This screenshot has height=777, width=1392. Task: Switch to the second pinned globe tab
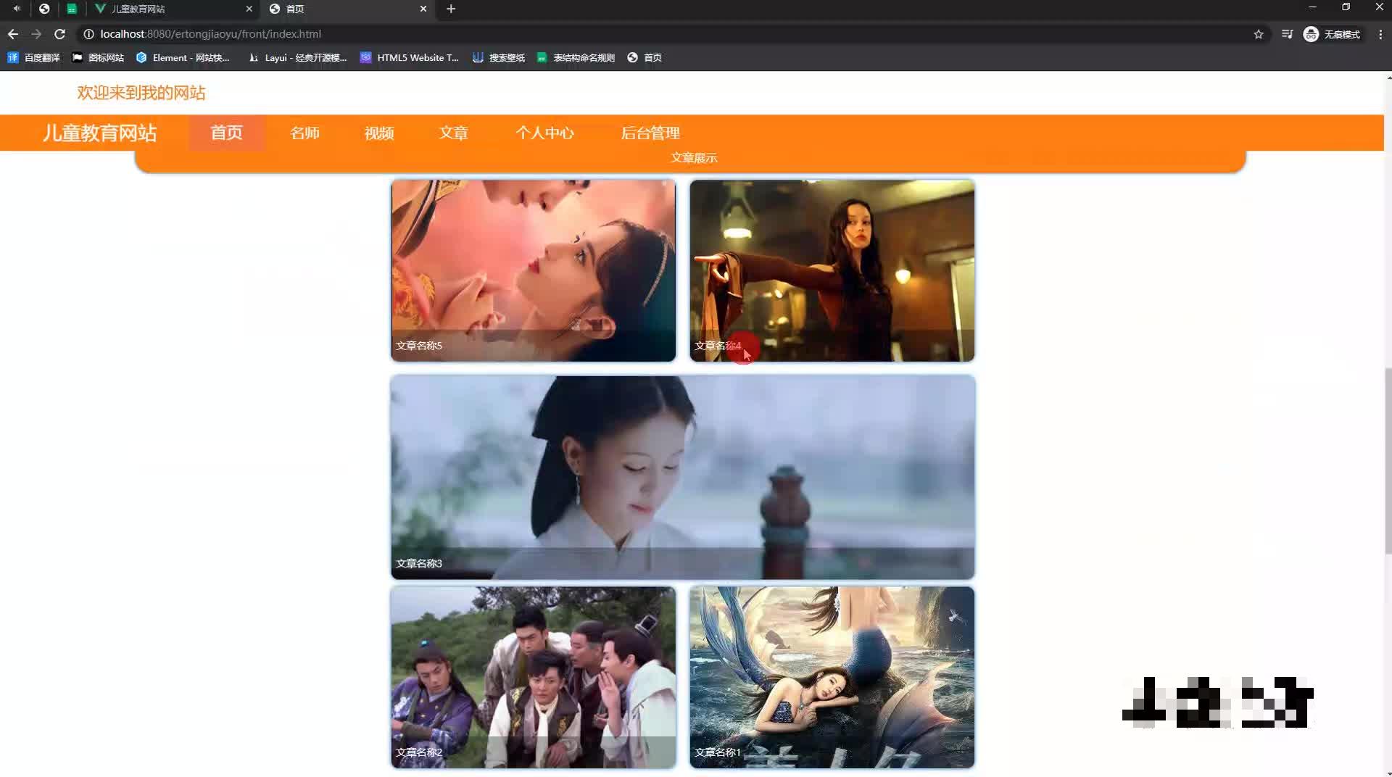(44, 9)
